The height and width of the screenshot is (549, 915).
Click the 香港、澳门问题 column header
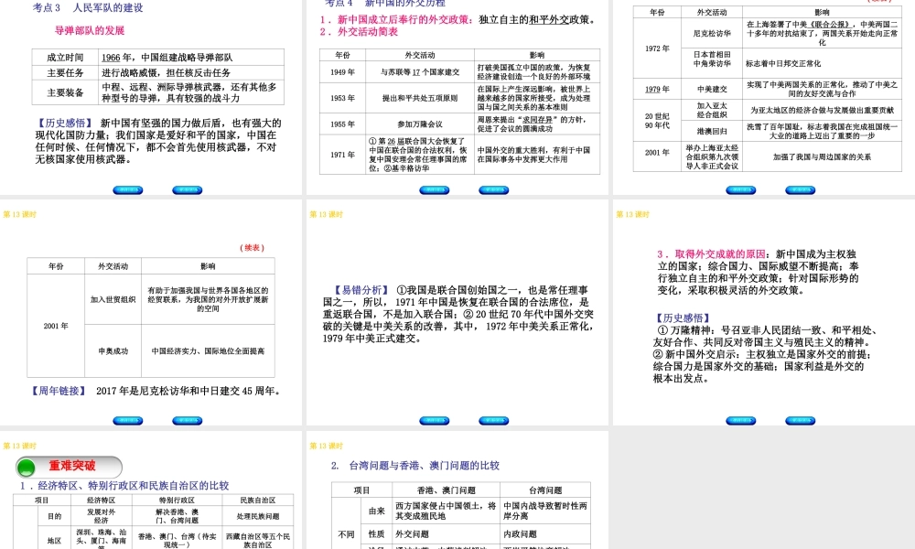[447, 490]
